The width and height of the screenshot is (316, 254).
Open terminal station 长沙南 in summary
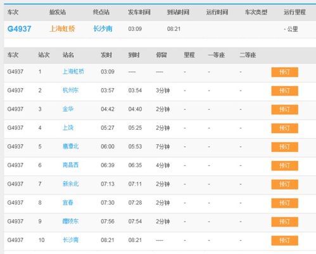click(103, 29)
